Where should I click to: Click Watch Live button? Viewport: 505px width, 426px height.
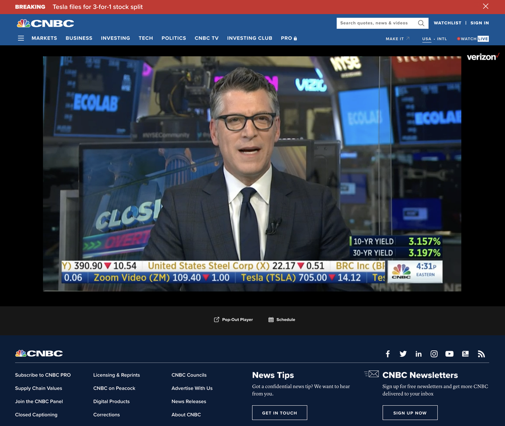click(x=473, y=39)
